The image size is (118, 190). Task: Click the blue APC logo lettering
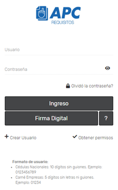(65, 13)
